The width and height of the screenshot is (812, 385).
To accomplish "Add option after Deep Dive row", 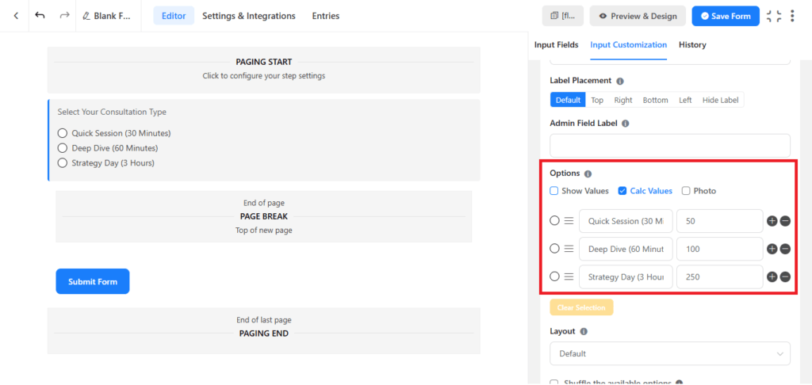I will point(772,250).
